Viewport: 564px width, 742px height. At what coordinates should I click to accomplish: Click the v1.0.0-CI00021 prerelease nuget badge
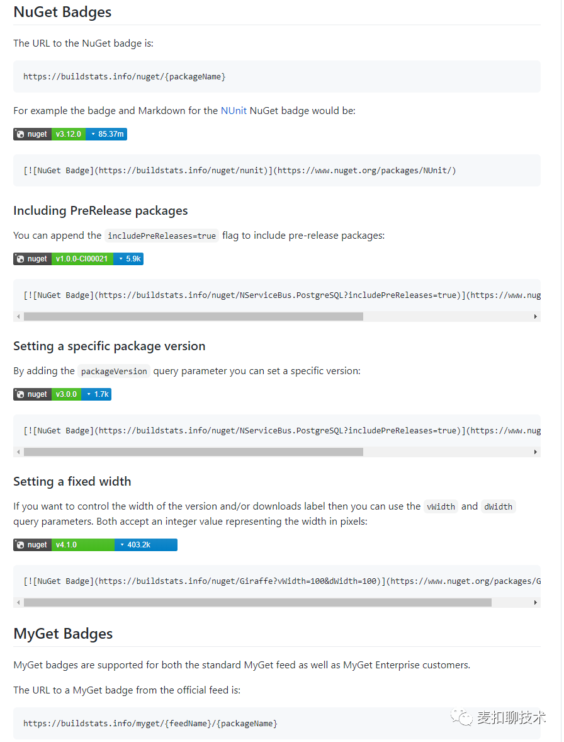point(78,259)
